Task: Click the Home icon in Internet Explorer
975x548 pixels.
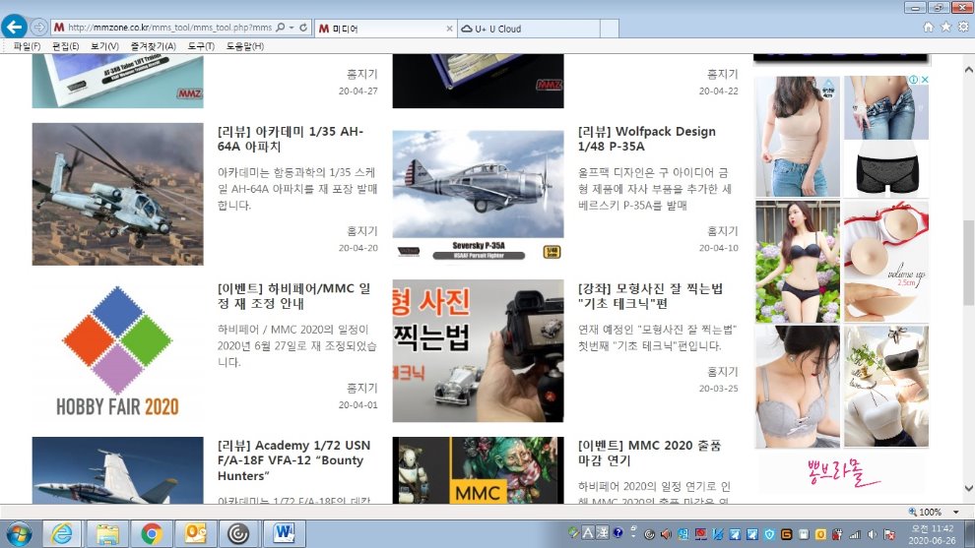Action: coord(928,28)
